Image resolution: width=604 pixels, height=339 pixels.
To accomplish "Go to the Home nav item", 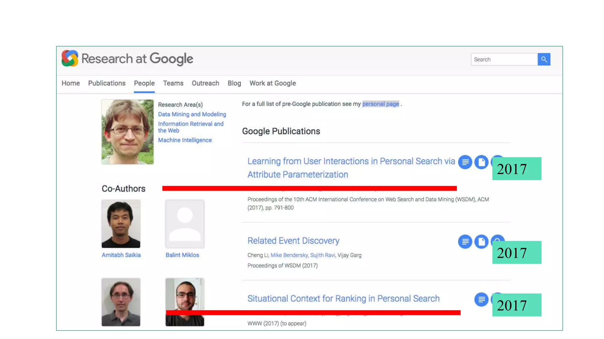I will (x=70, y=83).
